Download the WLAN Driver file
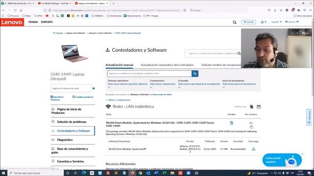Screen dimensions: 314x176 [254, 149]
